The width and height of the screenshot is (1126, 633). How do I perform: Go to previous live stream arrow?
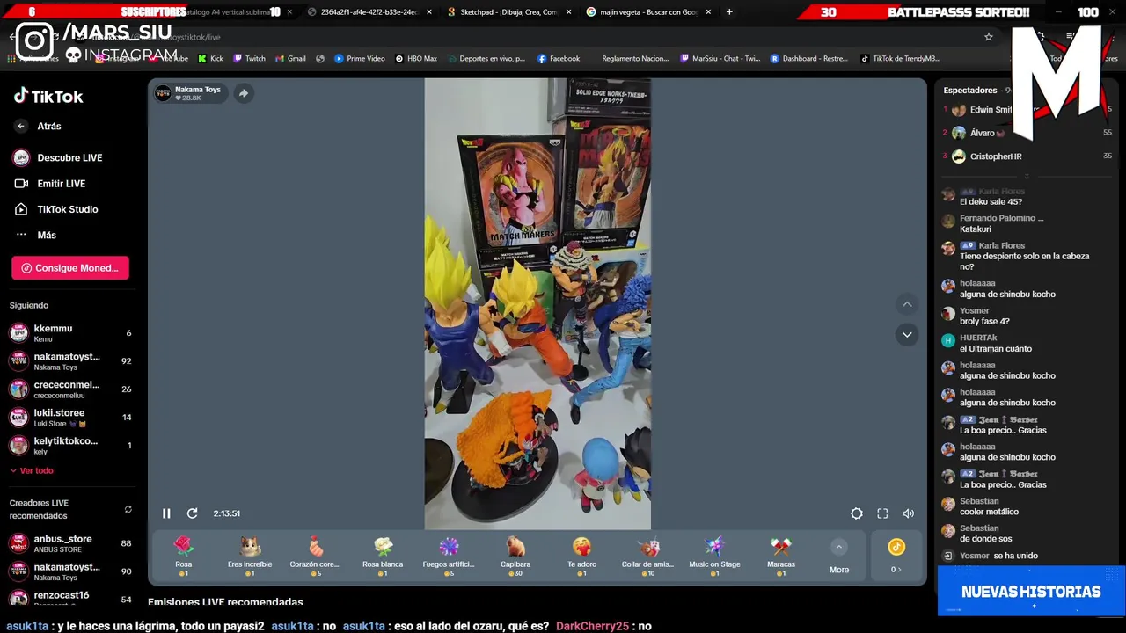(907, 304)
